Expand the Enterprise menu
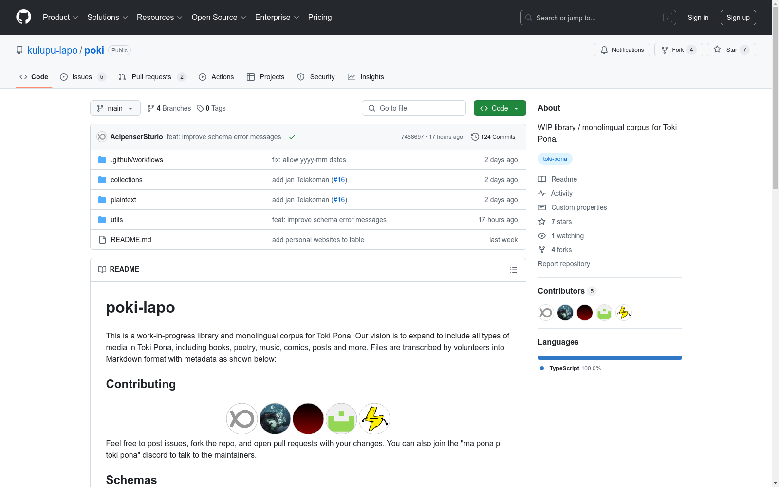The image size is (779, 487). pyautogui.click(x=277, y=18)
